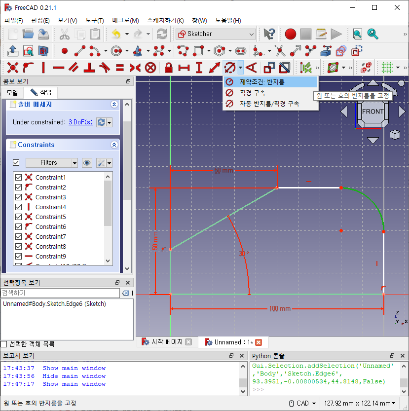Select the trim edge tool
The height and width of the screenshot is (411, 409).
pos(280,51)
